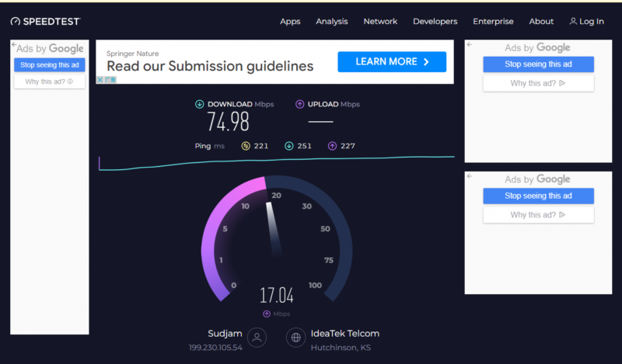Open the Apps menu

pos(290,22)
